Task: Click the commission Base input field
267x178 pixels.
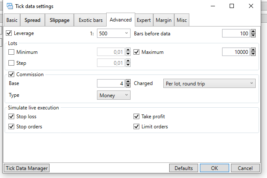Action: (111, 84)
